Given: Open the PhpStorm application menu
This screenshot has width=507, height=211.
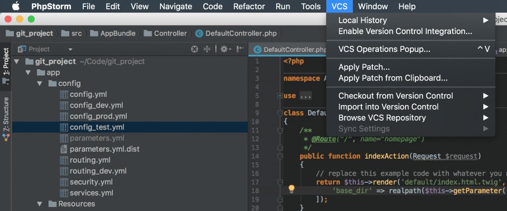Looking at the screenshot, I should (x=51, y=6).
